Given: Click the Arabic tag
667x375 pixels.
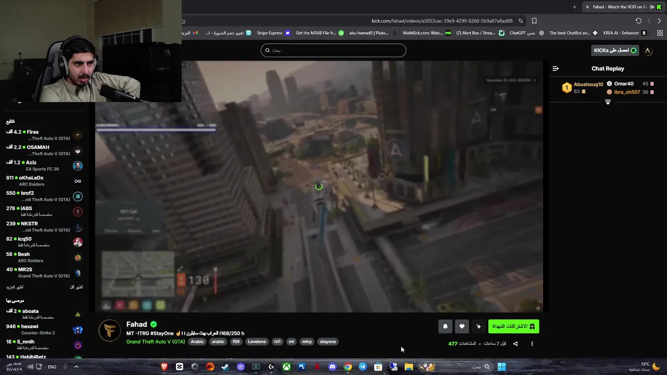Looking at the screenshot, I should [x=197, y=342].
